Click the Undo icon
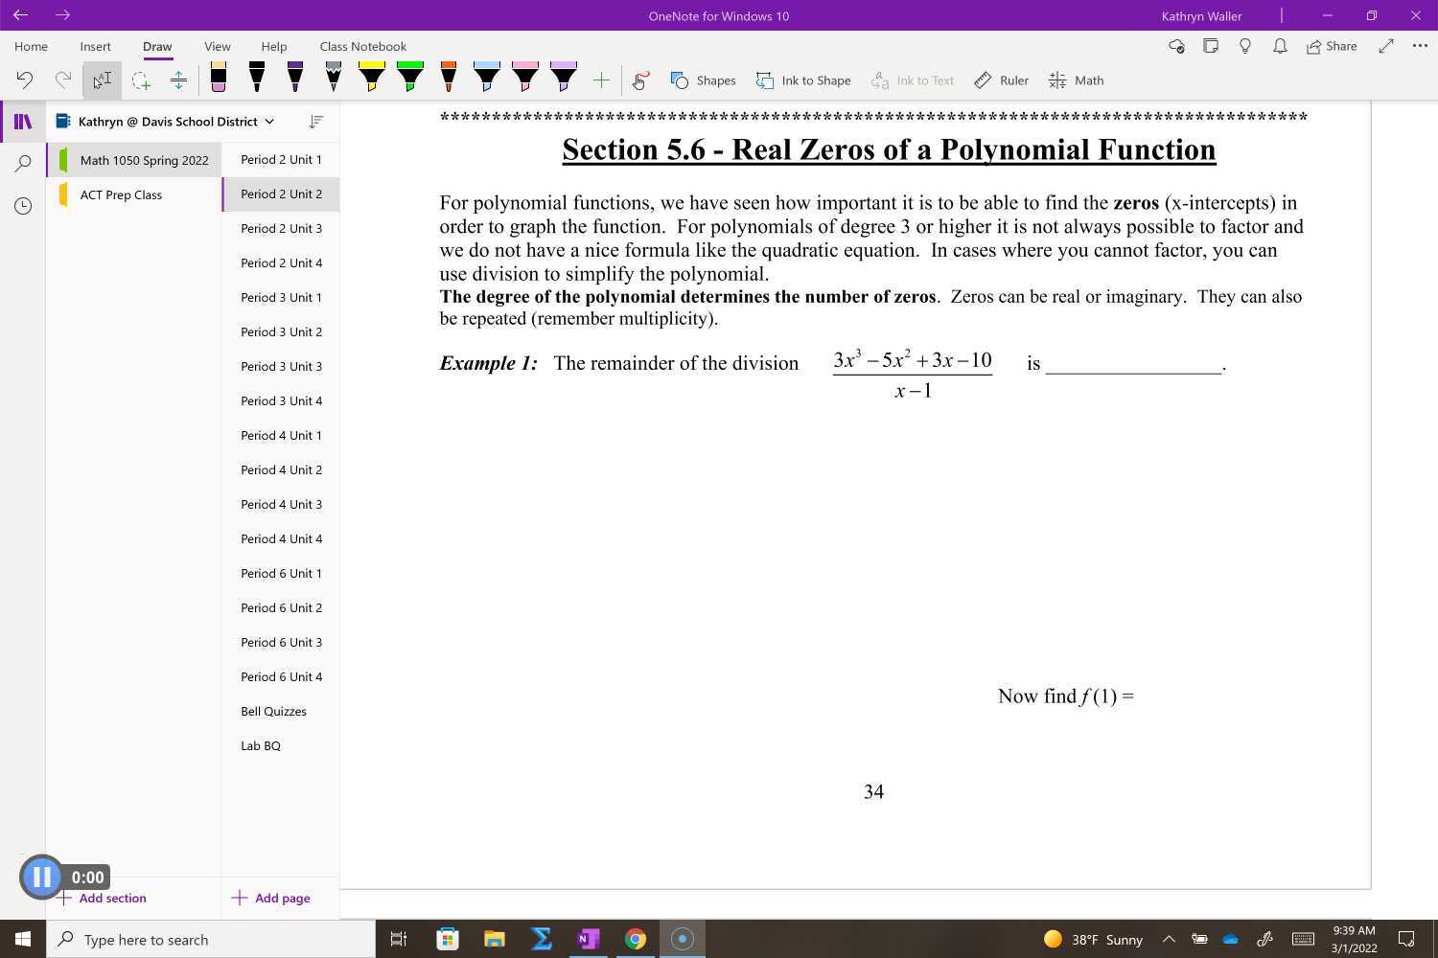The image size is (1438, 958). (x=25, y=80)
